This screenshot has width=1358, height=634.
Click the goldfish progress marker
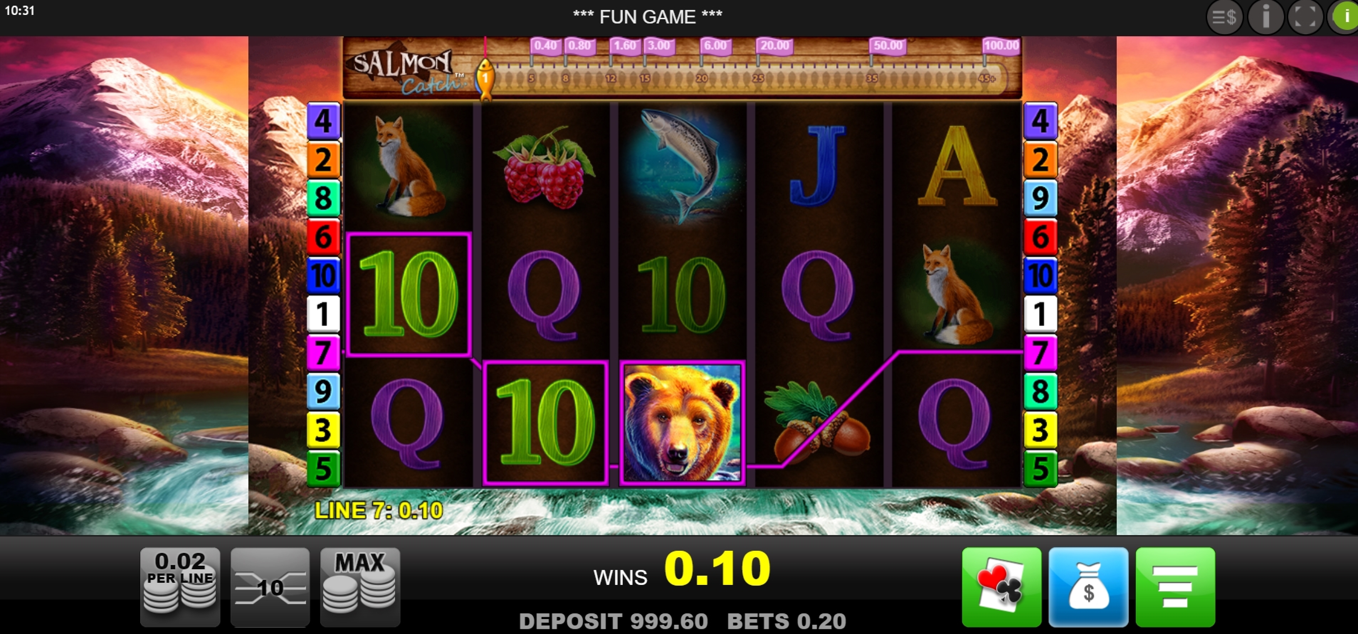(x=485, y=78)
